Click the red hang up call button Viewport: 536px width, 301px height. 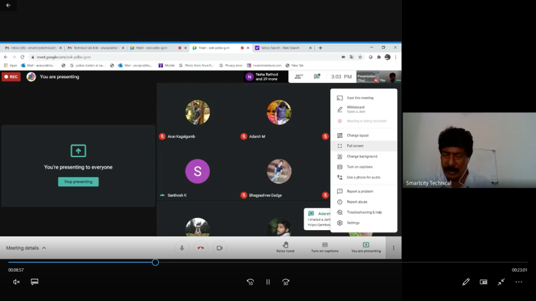pyautogui.click(x=200, y=247)
